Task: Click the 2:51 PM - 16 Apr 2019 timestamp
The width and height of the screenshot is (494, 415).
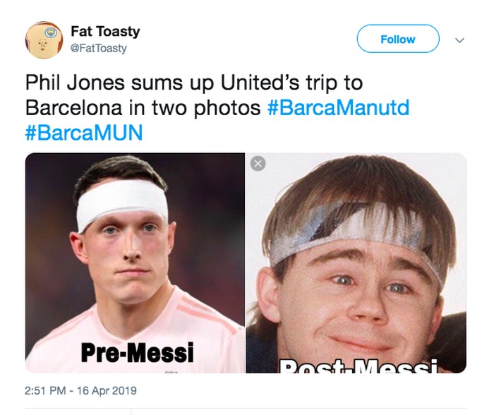Action: pyautogui.click(x=80, y=391)
